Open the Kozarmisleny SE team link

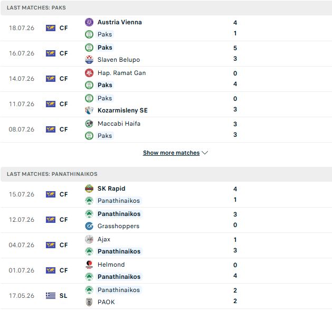[122, 110]
